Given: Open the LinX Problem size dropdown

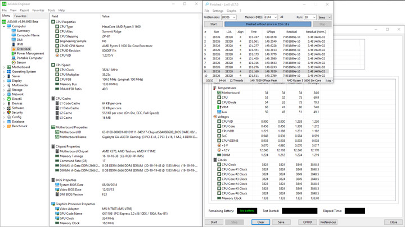Looking at the screenshot, I should point(234,17).
